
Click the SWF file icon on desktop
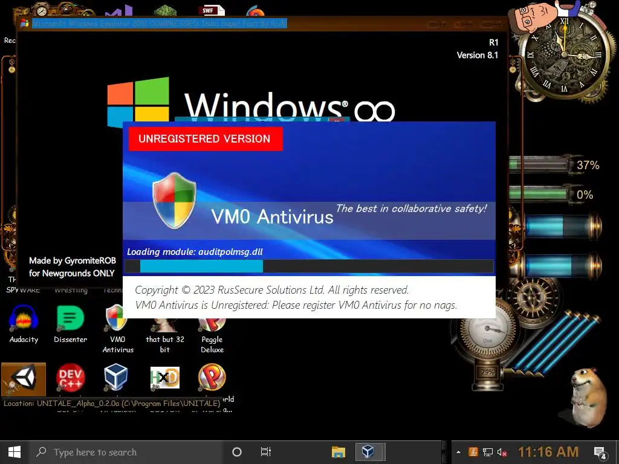(x=212, y=10)
